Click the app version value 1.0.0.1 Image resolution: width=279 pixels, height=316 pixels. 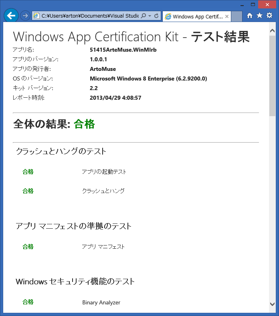click(x=98, y=59)
